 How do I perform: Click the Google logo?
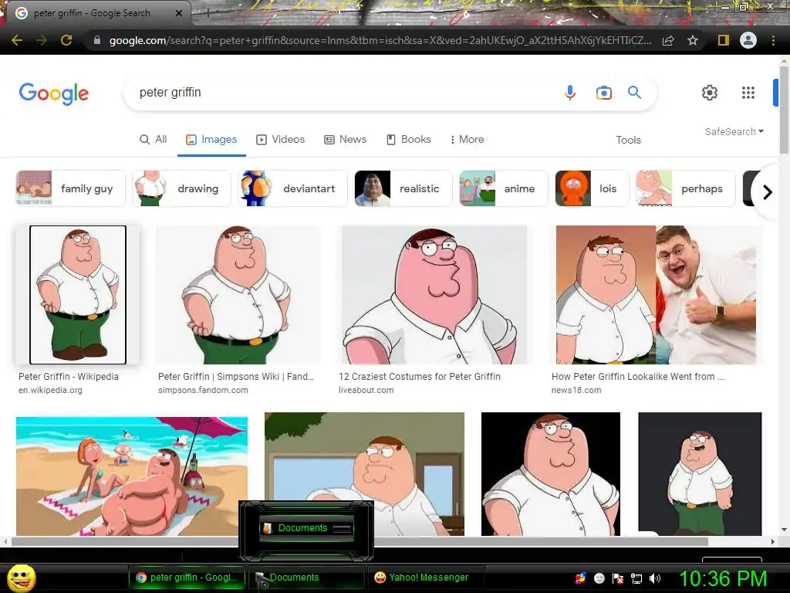point(54,93)
